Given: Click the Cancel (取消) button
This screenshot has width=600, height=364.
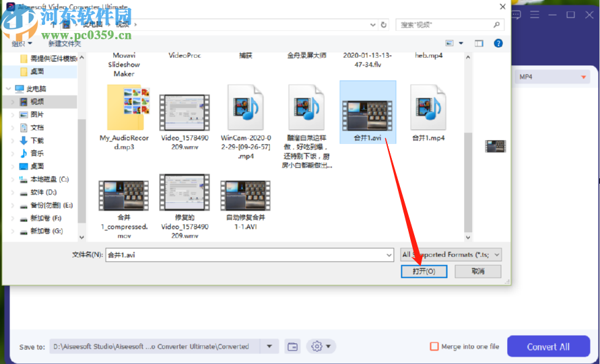Looking at the screenshot, I should tap(478, 271).
